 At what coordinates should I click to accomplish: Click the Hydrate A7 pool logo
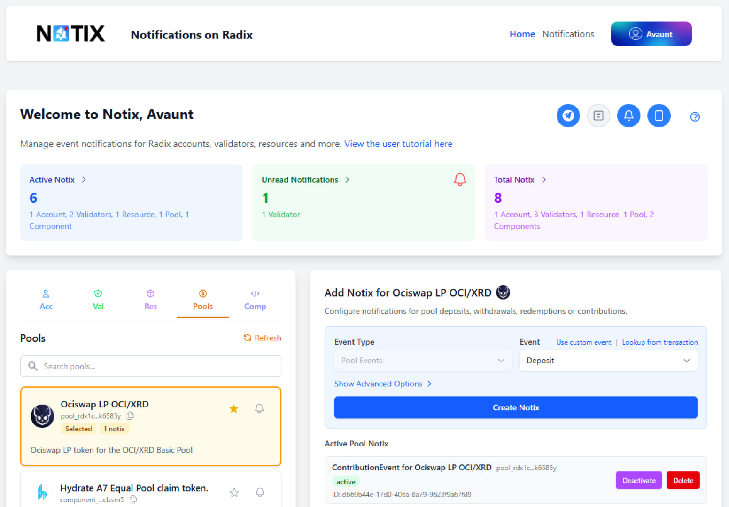click(42, 492)
